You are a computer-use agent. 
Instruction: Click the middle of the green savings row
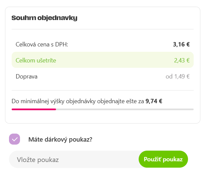tap(103, 60)
